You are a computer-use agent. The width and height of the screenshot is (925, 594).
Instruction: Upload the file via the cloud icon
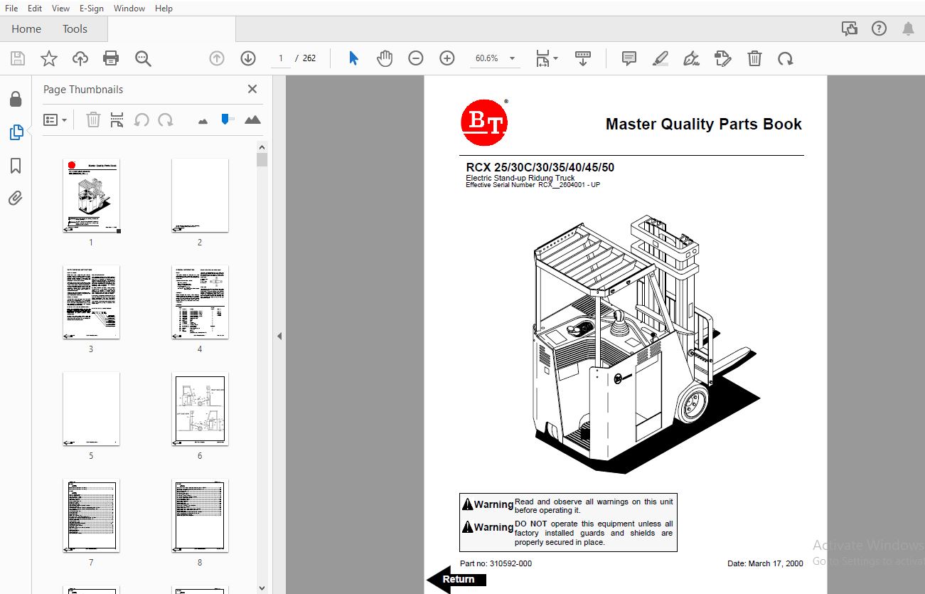pyautogui.click(x=80, y=58)
